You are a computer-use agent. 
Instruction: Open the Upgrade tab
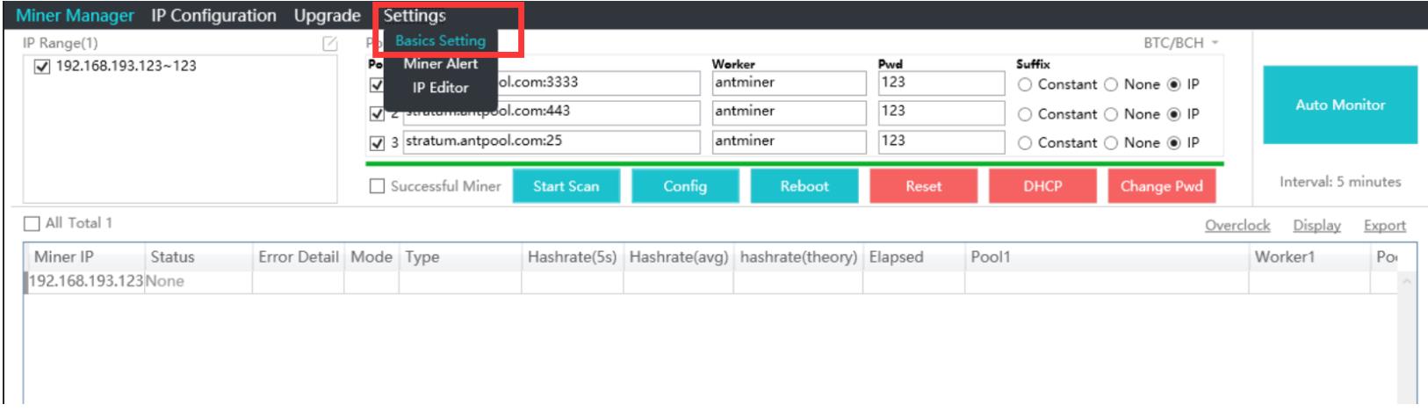(x=327, y=16)
